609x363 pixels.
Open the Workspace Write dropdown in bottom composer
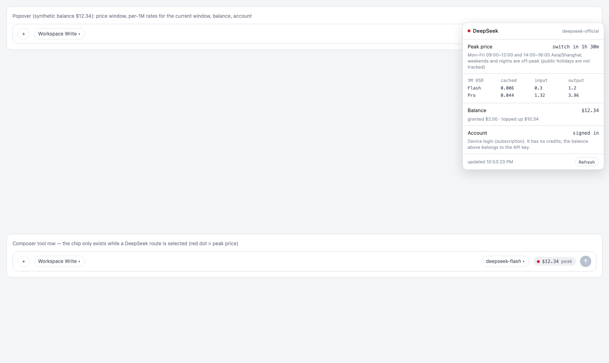point(59,261)
